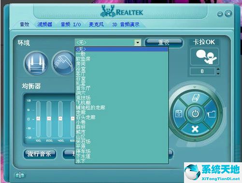Viewport: 242px width, 183px height.
Task: Click the 环境 combo box showing <无>
Action: click(108, 42)
